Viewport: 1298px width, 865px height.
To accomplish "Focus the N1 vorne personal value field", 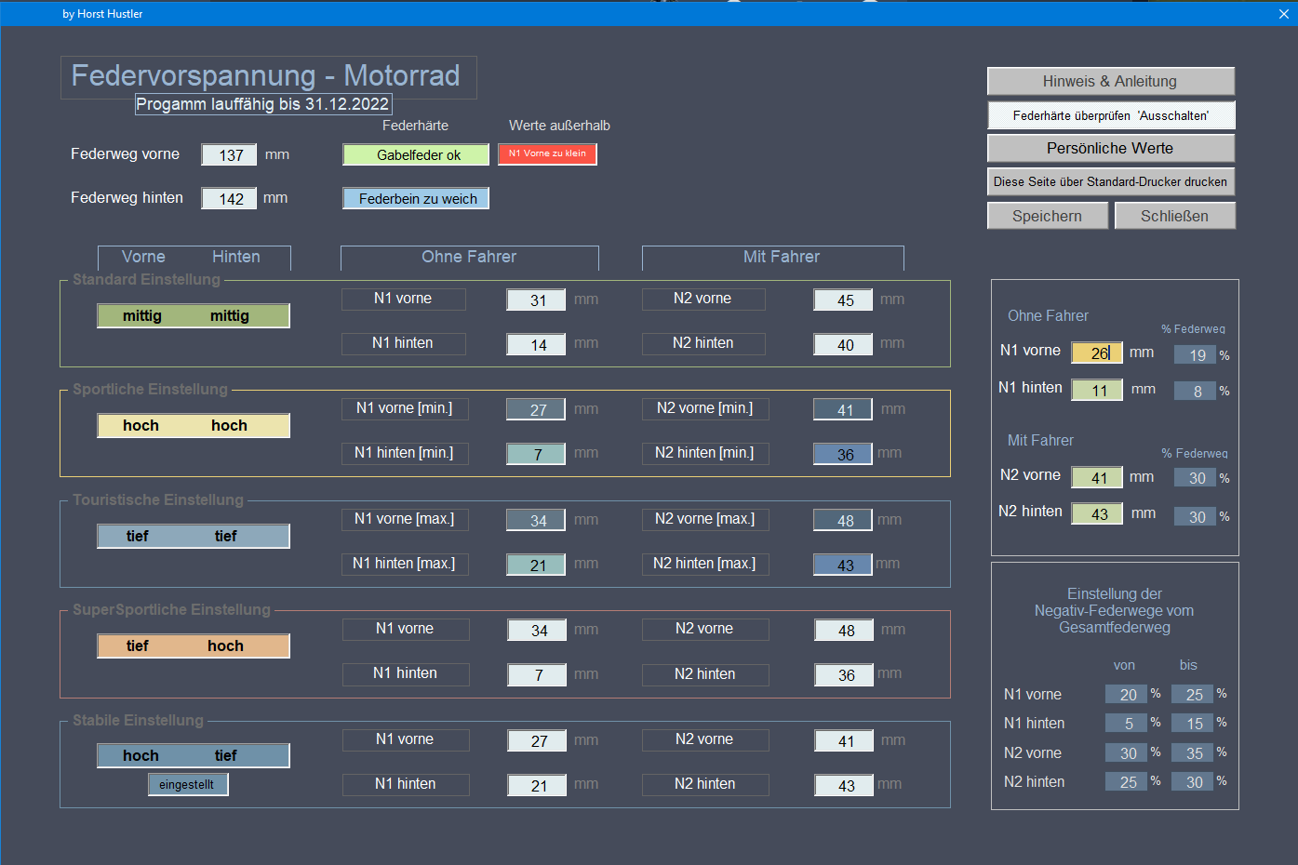I will pyautogui.click(x=1097, y=353).
